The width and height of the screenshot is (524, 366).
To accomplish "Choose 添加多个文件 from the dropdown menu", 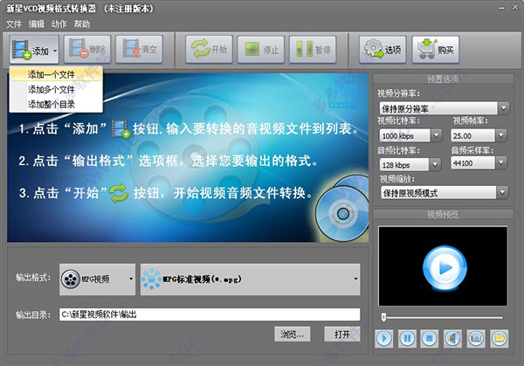I will pos(56,90).
